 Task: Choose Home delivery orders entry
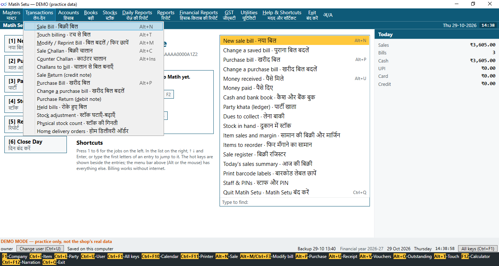click(x=94, y=131)
